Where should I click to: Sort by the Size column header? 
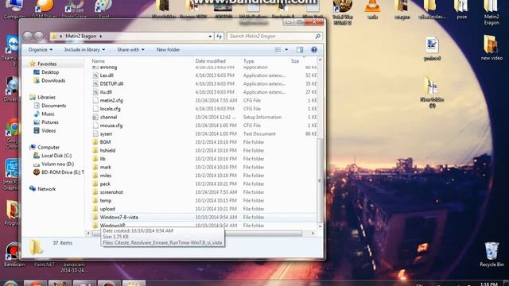(295, 61)
